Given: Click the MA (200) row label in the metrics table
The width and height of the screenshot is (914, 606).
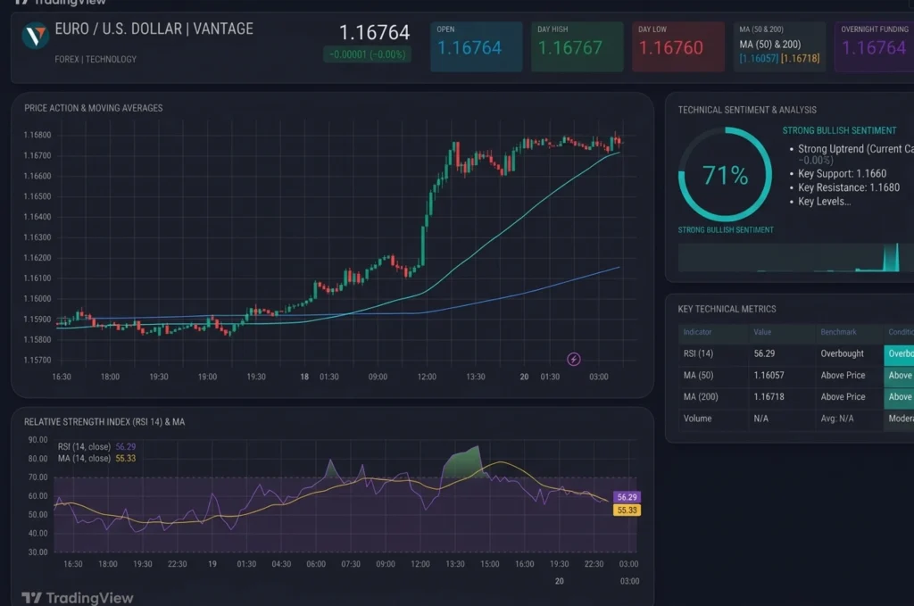Looking at the screenshot, I should (701, 397).
